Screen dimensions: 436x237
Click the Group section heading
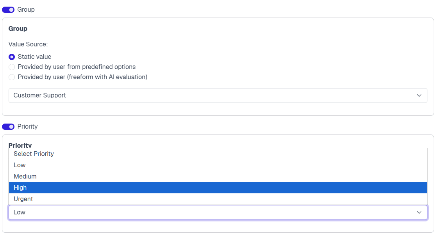(x=18, y=28)
